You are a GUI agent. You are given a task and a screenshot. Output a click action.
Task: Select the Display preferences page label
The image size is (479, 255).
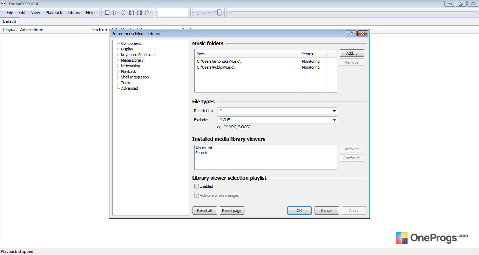click(x=127, y=49)
